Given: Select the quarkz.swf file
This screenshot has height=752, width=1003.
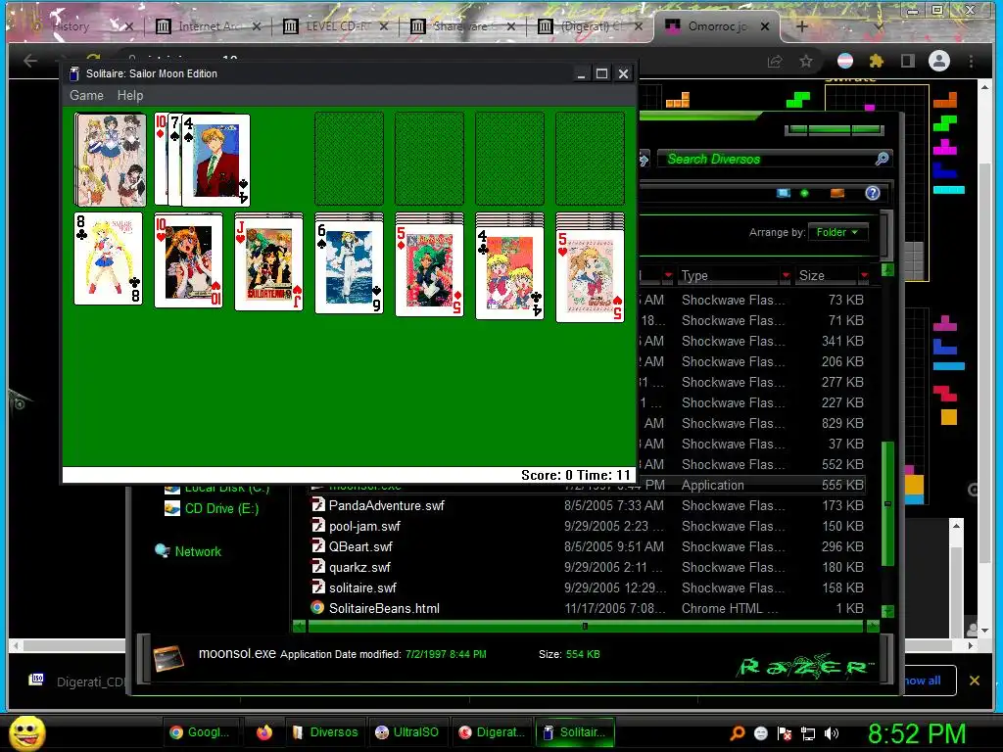Looking at the screenshot, I should [x=359, y=567].
